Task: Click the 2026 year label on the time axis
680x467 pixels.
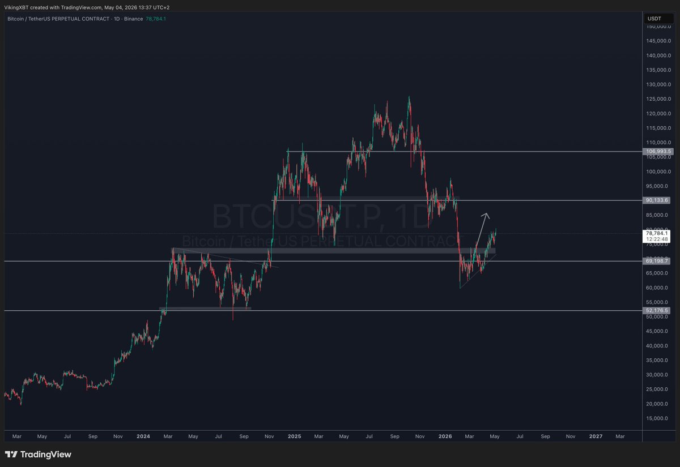Action: tap(445, 436)
